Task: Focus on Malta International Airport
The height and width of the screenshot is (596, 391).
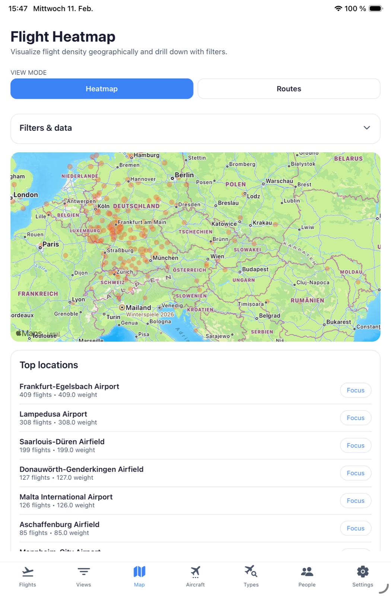Action: tap(356, 501)
